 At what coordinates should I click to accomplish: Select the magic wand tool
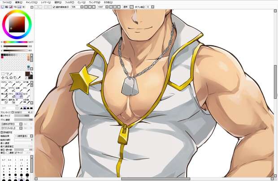point(11,73)
